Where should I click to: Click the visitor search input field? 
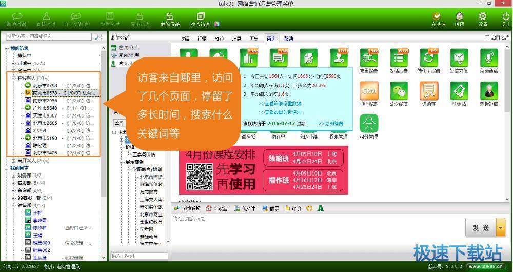tap(49, 36)
